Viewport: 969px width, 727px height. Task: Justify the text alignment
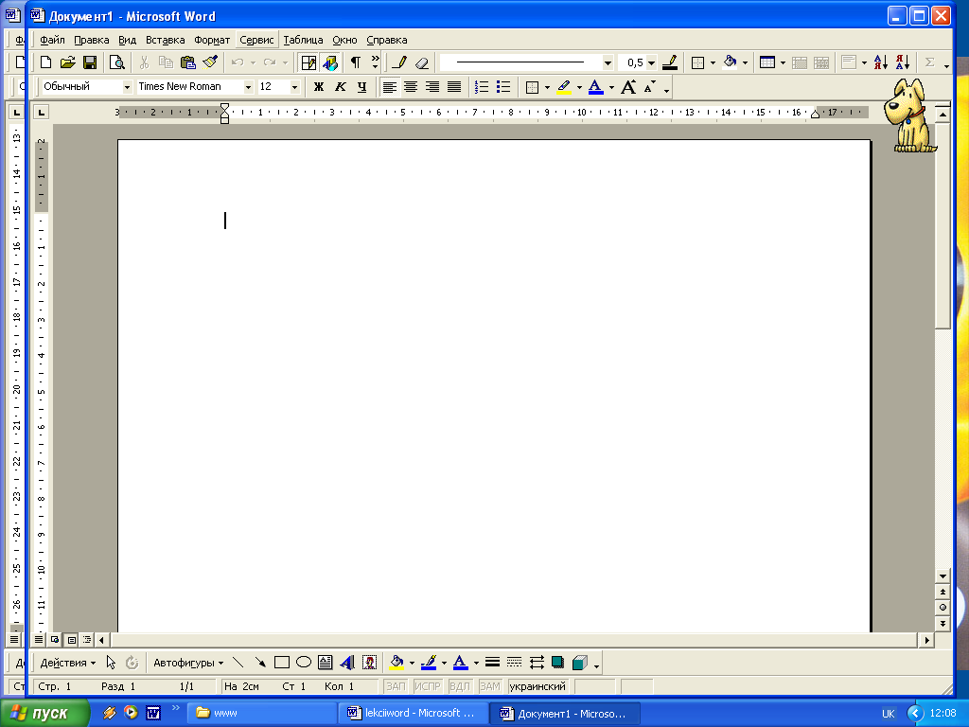tap(453, 87)
